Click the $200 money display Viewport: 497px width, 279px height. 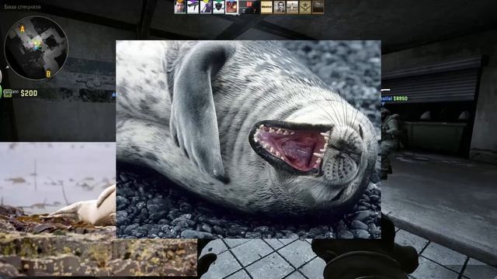(29, 93)
